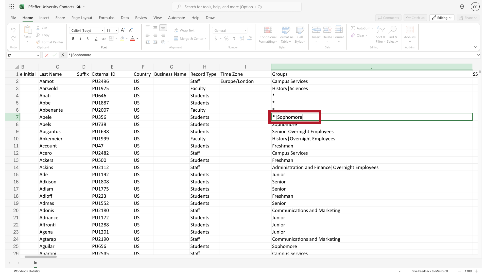Click the Give Feedback to Microsoft link

click(430, 271)
